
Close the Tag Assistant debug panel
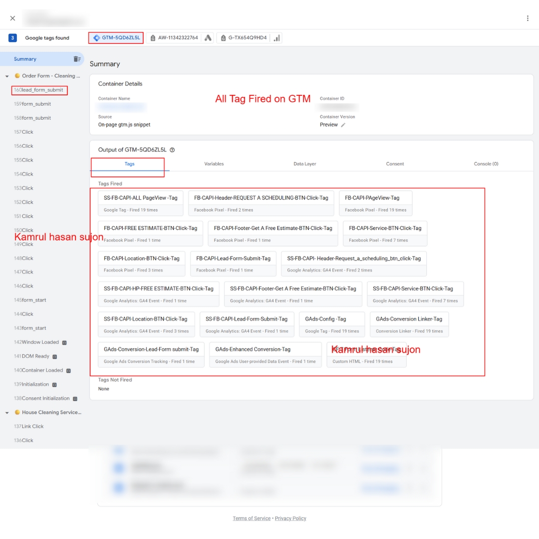pos(12,18)
